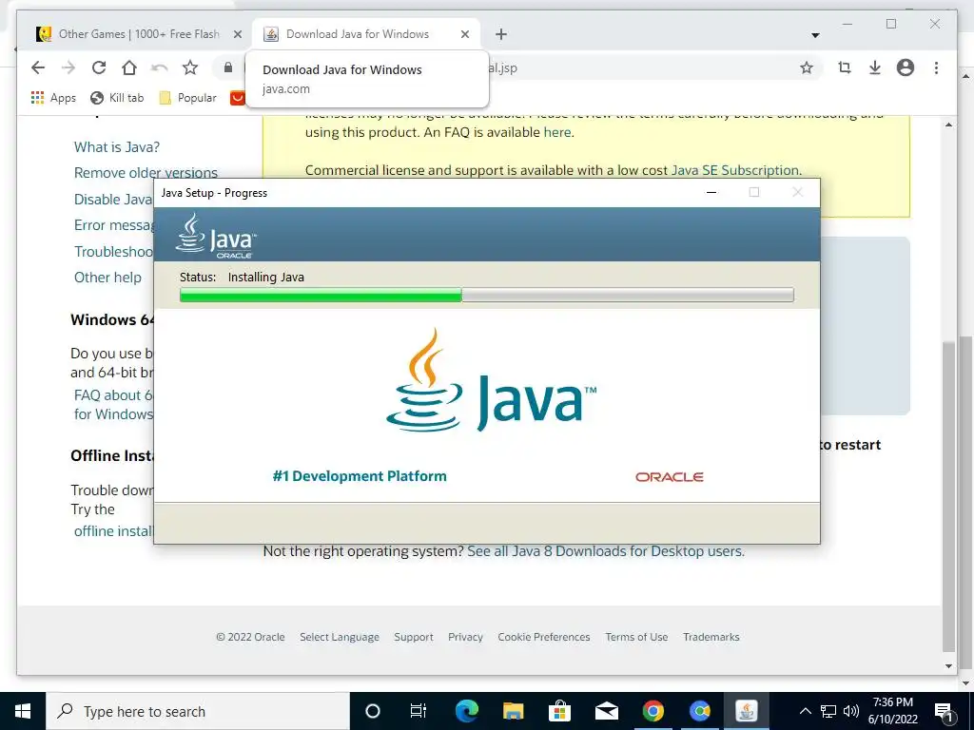Click the #1 Development Platform text
974x730 pixels.
point(360,476)
